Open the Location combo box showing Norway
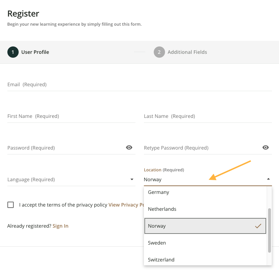 (x=204, y=179)
